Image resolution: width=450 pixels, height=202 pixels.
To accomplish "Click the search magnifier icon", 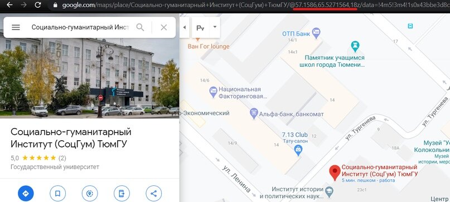I will tap(140, 27).
